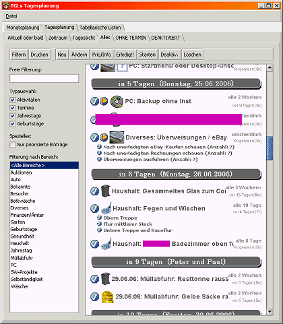Click the broom icon beside Fegen und Wischen
The image size is (283, 324).
(106, 208)
